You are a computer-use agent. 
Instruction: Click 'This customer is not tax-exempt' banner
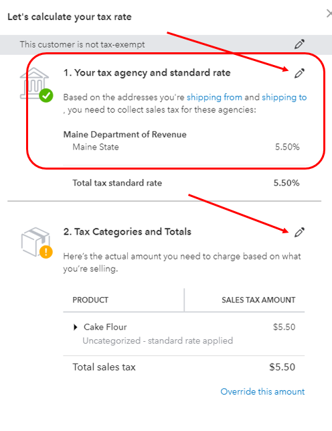[166, 44]
